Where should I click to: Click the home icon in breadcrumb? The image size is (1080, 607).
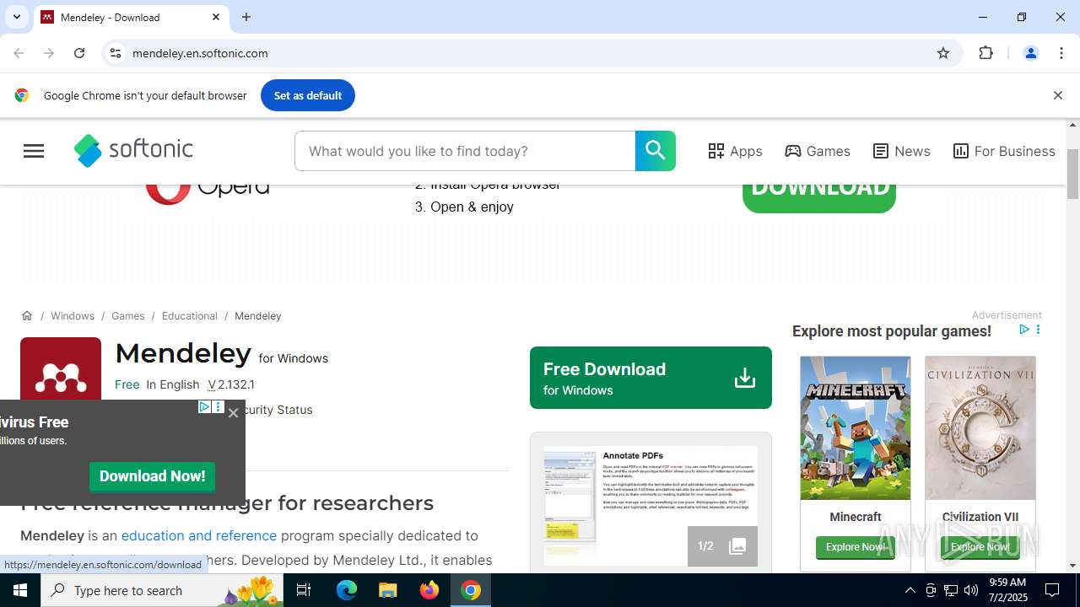[x=27, y=315]
